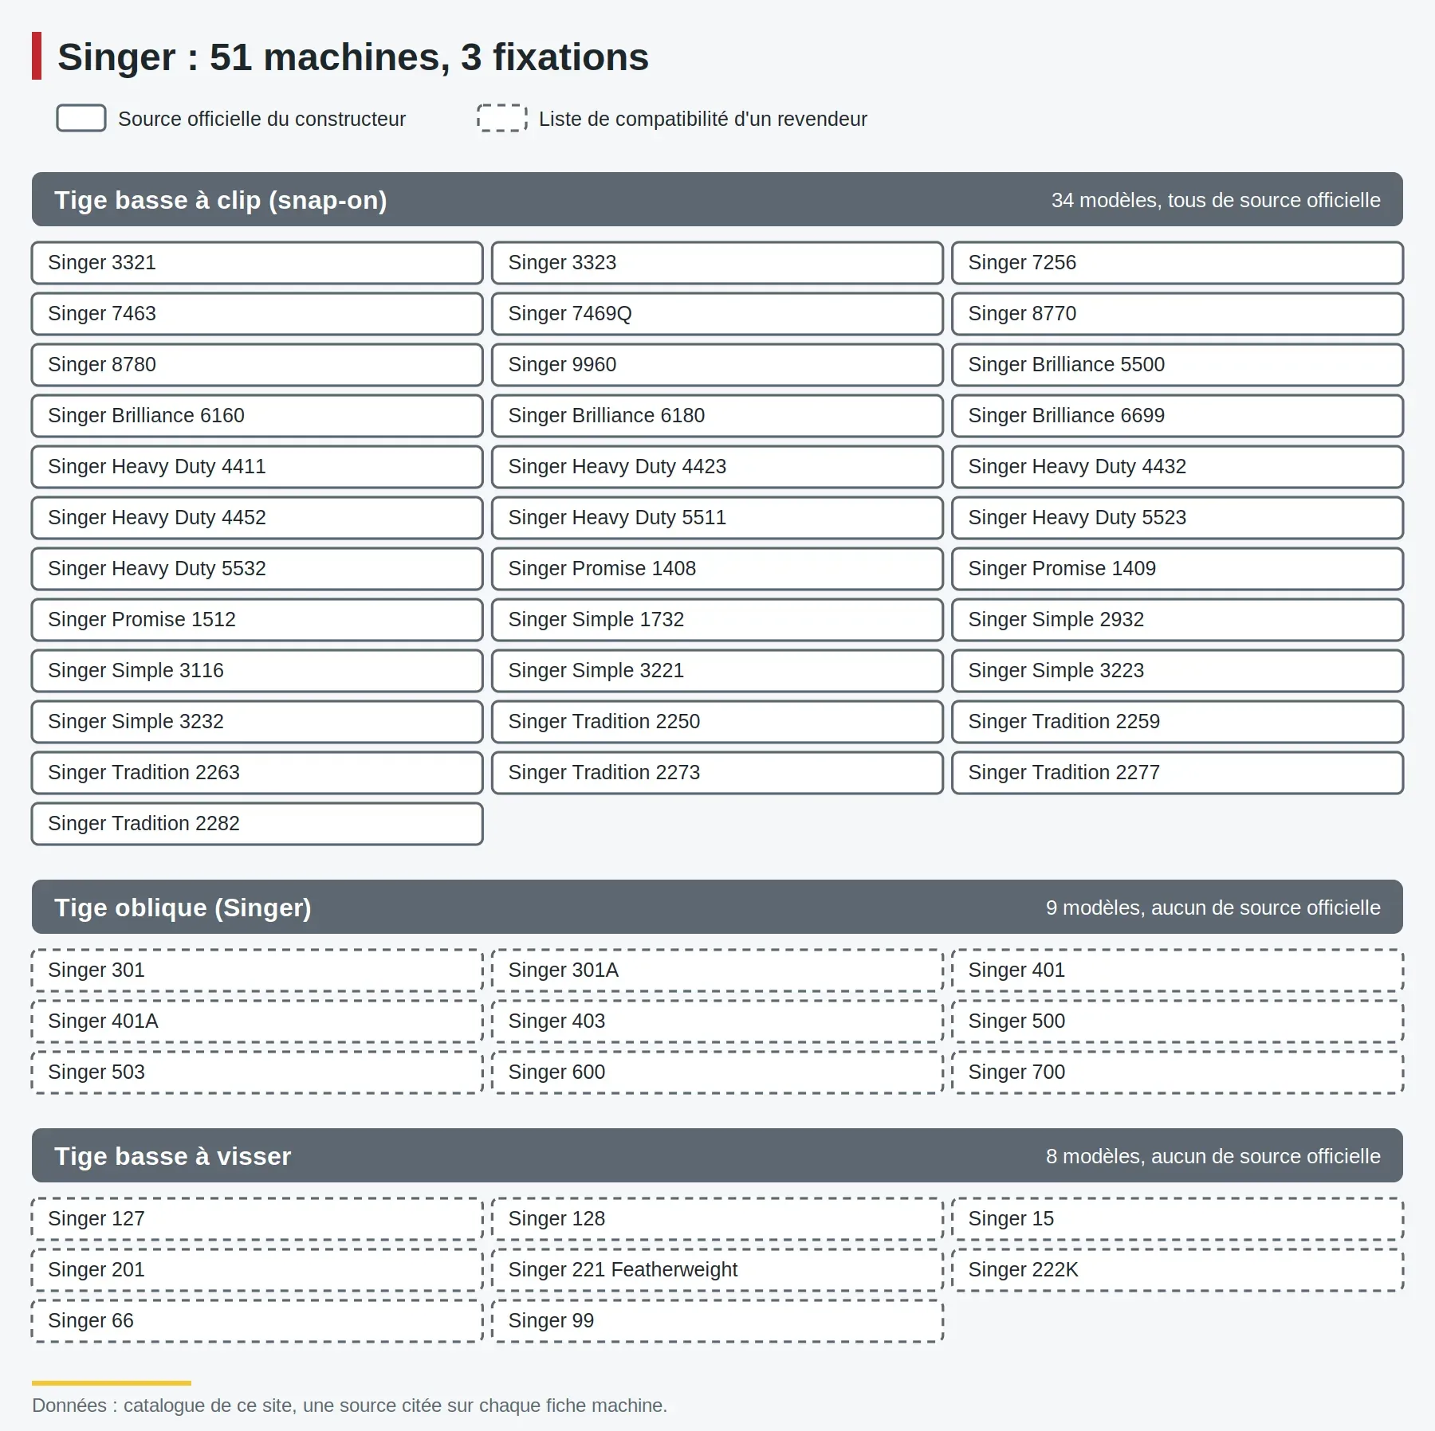Click the Singer Tradition 2282 card

pyautogui.click(x=258, y=824)
